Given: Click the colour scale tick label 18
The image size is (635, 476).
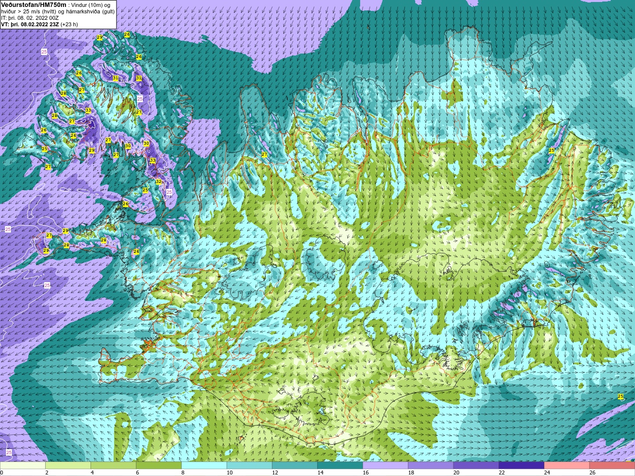Looking at the screenshot, I should click(x=411, y=473).
